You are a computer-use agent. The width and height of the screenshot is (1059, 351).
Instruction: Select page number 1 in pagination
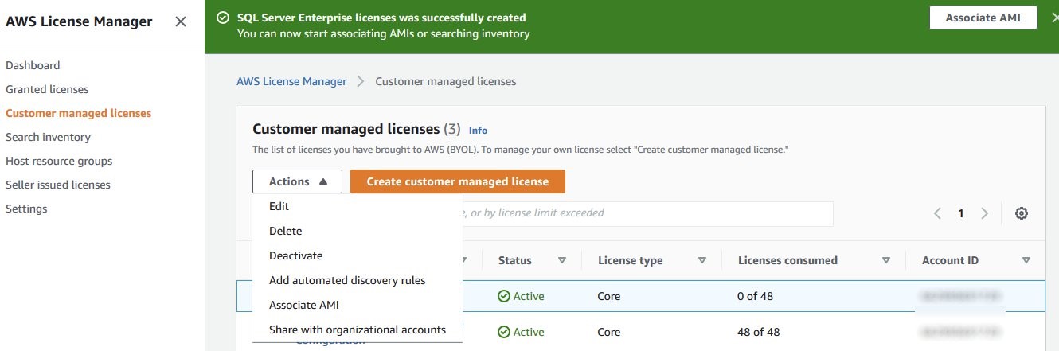pyautogui.click(x=961, y=213)
